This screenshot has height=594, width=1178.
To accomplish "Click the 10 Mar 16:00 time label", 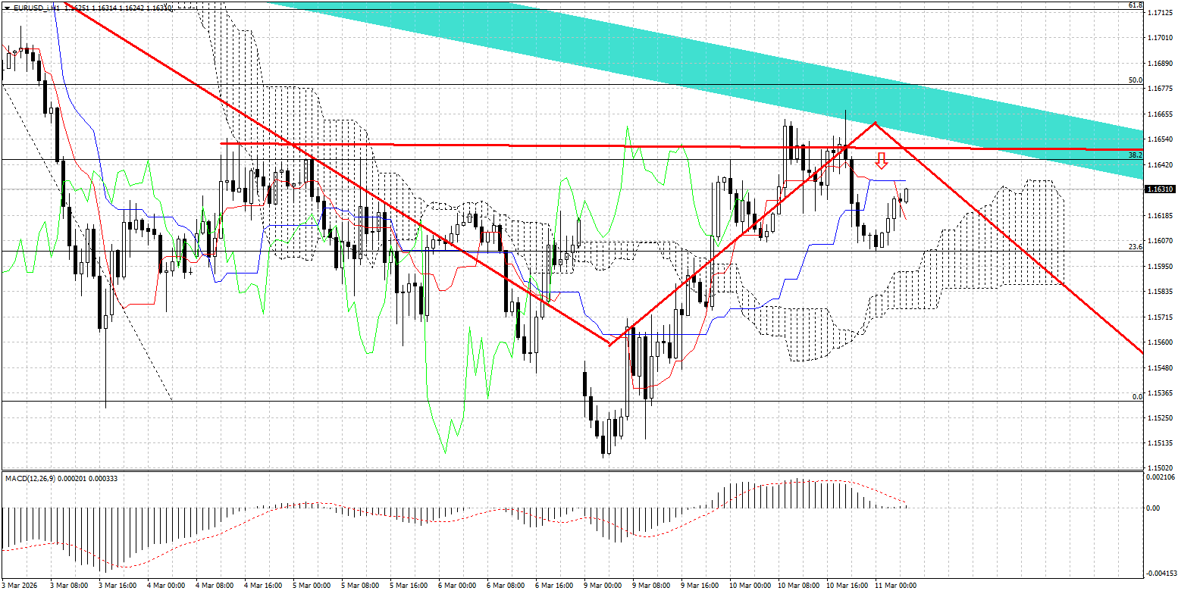I will (x=846, y=586).
